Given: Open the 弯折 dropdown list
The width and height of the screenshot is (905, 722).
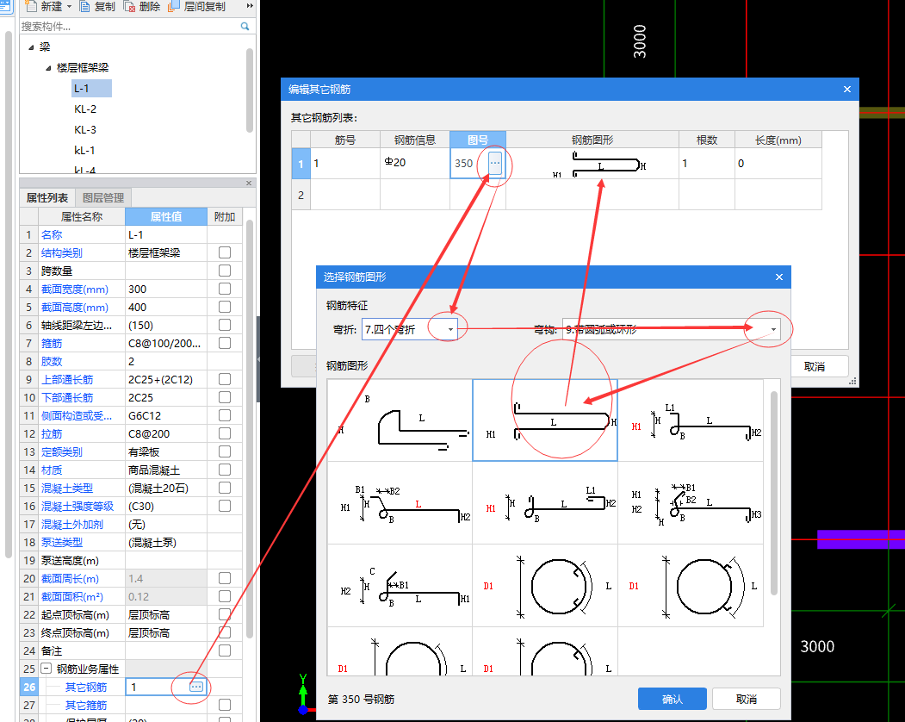Looking at the screenshot, I should (450, 329).
